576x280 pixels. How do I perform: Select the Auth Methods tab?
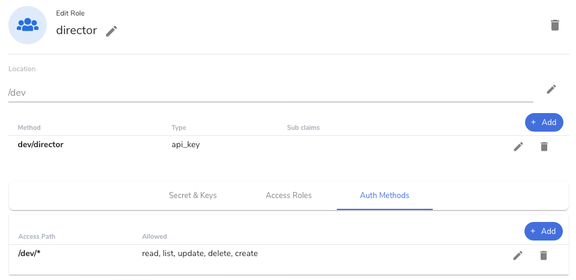point(385,195)
